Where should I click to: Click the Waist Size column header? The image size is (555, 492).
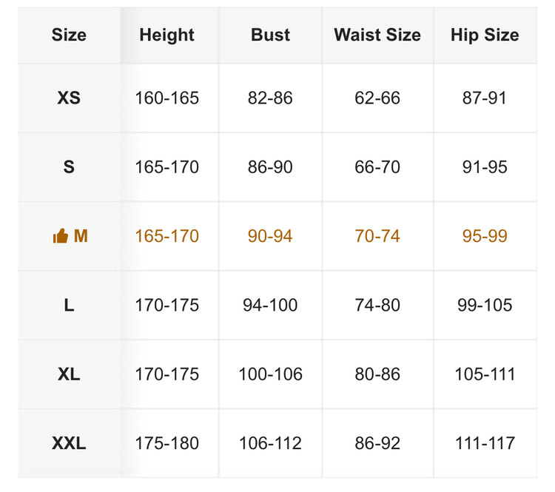click(x=377, y=35)
